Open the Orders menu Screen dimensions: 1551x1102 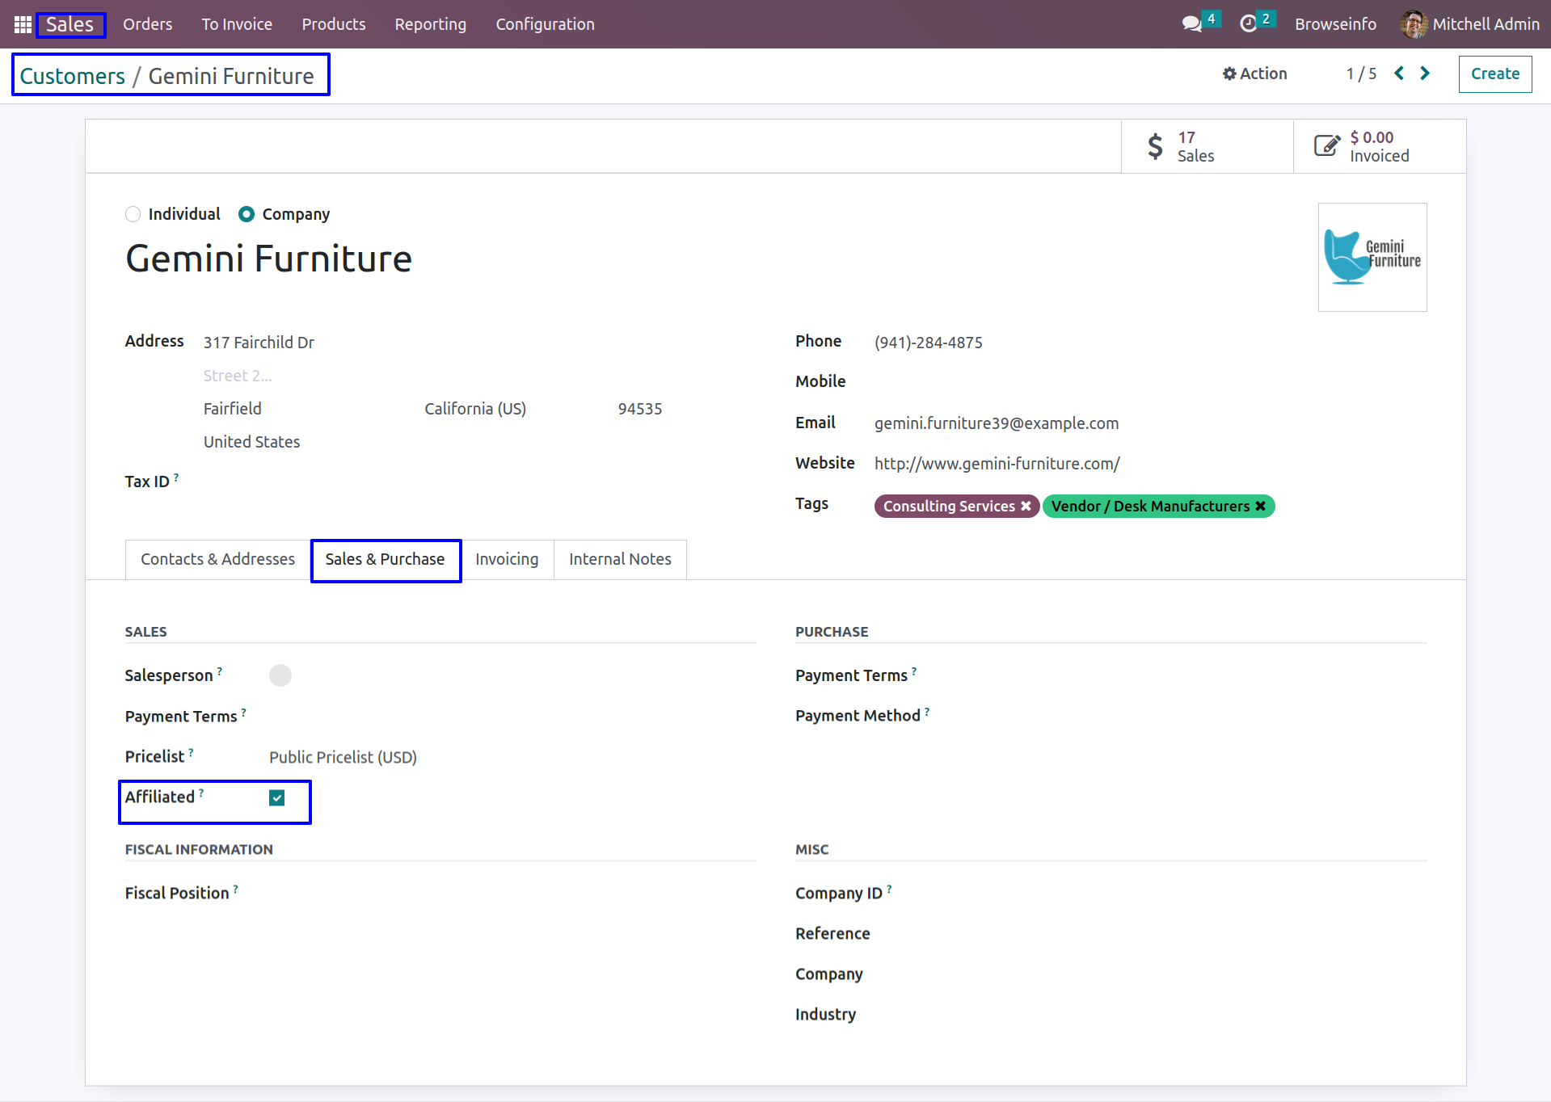(x=148, y=24)
